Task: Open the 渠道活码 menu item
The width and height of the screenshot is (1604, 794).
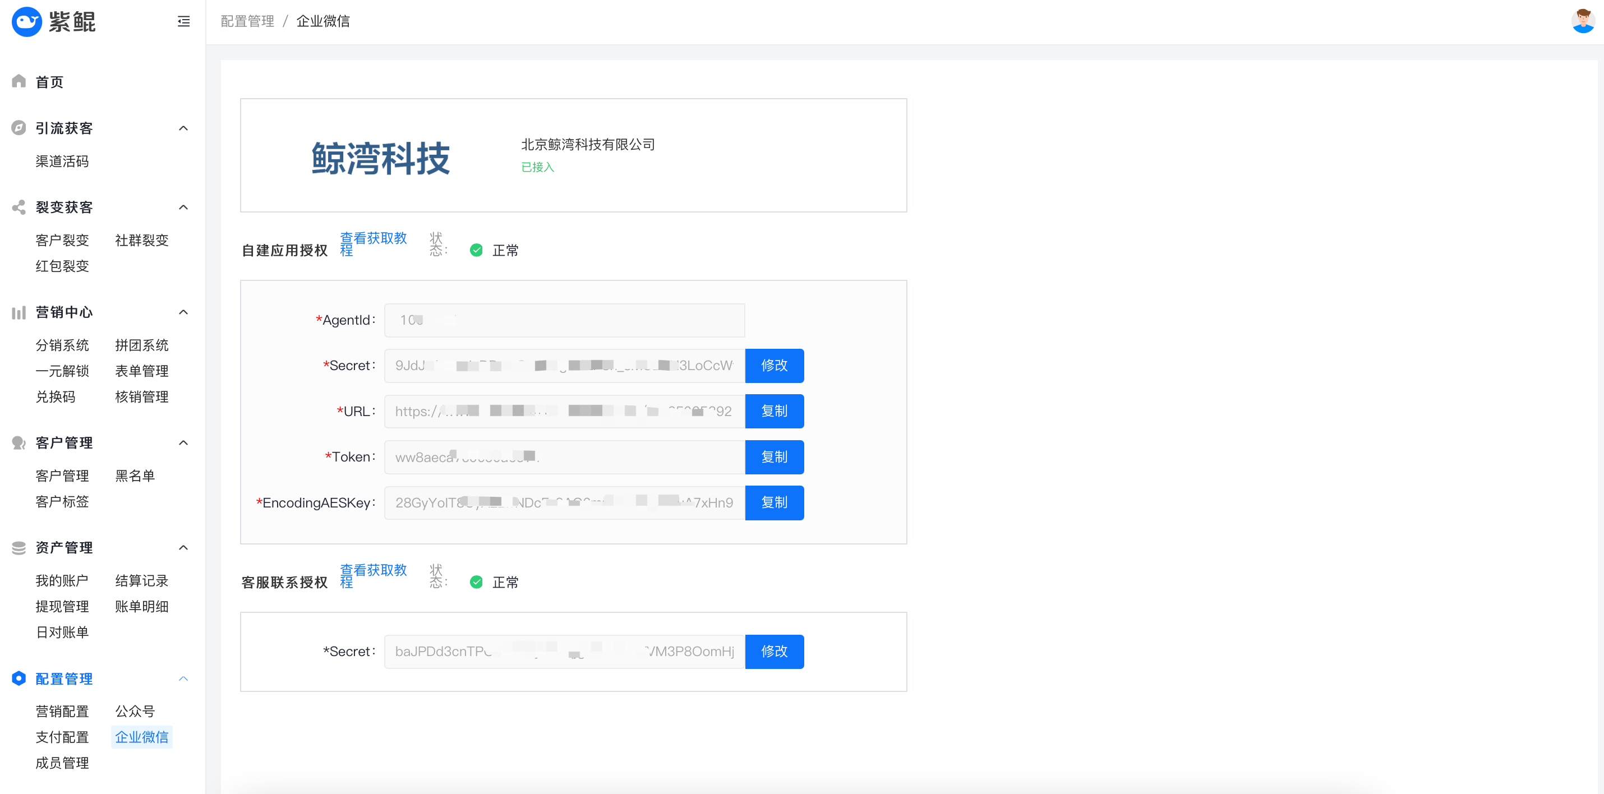Action: [x=62, y=161]
